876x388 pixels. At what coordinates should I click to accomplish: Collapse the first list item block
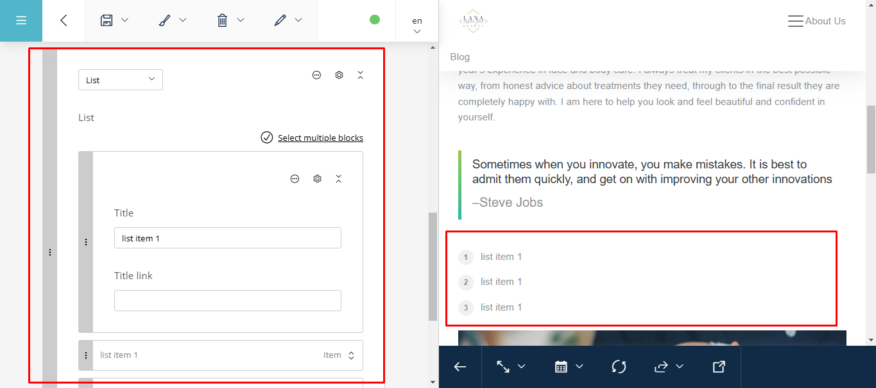tap(339, 179)
